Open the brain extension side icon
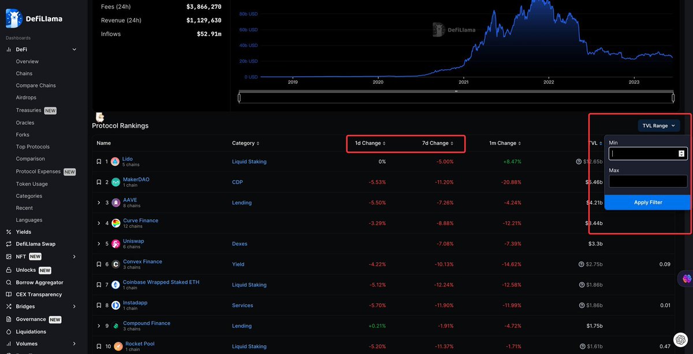 click(x=687, y=278)
